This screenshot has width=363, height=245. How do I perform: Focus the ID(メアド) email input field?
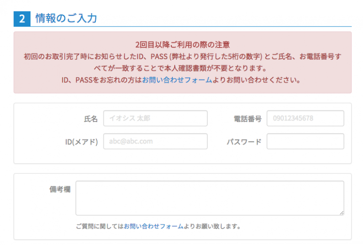[155, 141]
